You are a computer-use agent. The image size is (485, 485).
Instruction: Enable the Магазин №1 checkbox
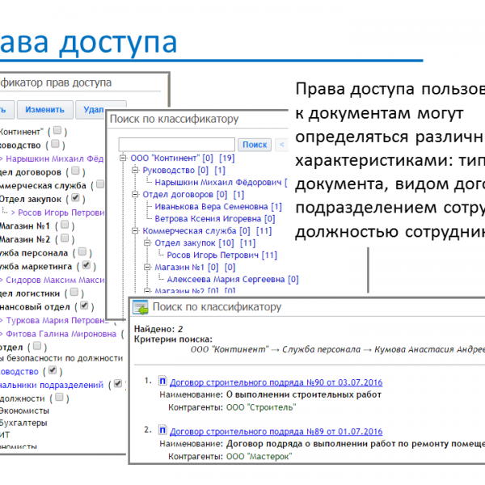64,226
